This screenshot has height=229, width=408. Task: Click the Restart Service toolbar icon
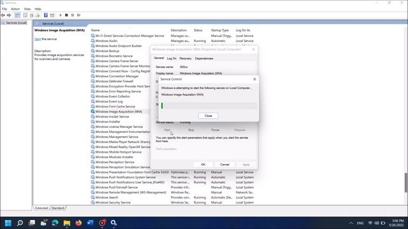point(79,15)
